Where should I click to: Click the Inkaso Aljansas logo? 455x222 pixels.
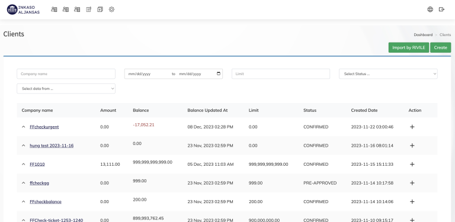point(23,9)
